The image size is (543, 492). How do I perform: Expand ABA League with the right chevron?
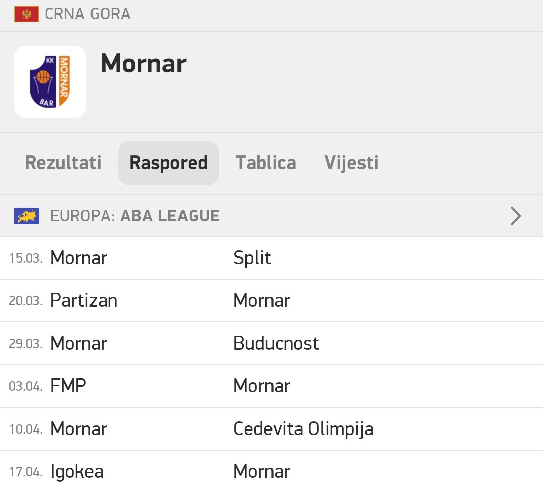pos(516,216)
